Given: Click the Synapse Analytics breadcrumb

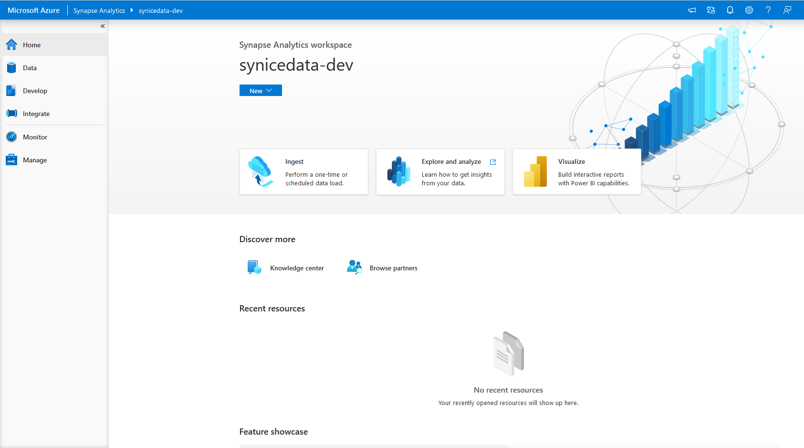Looking at the screenshot, I should pos(99,11).
